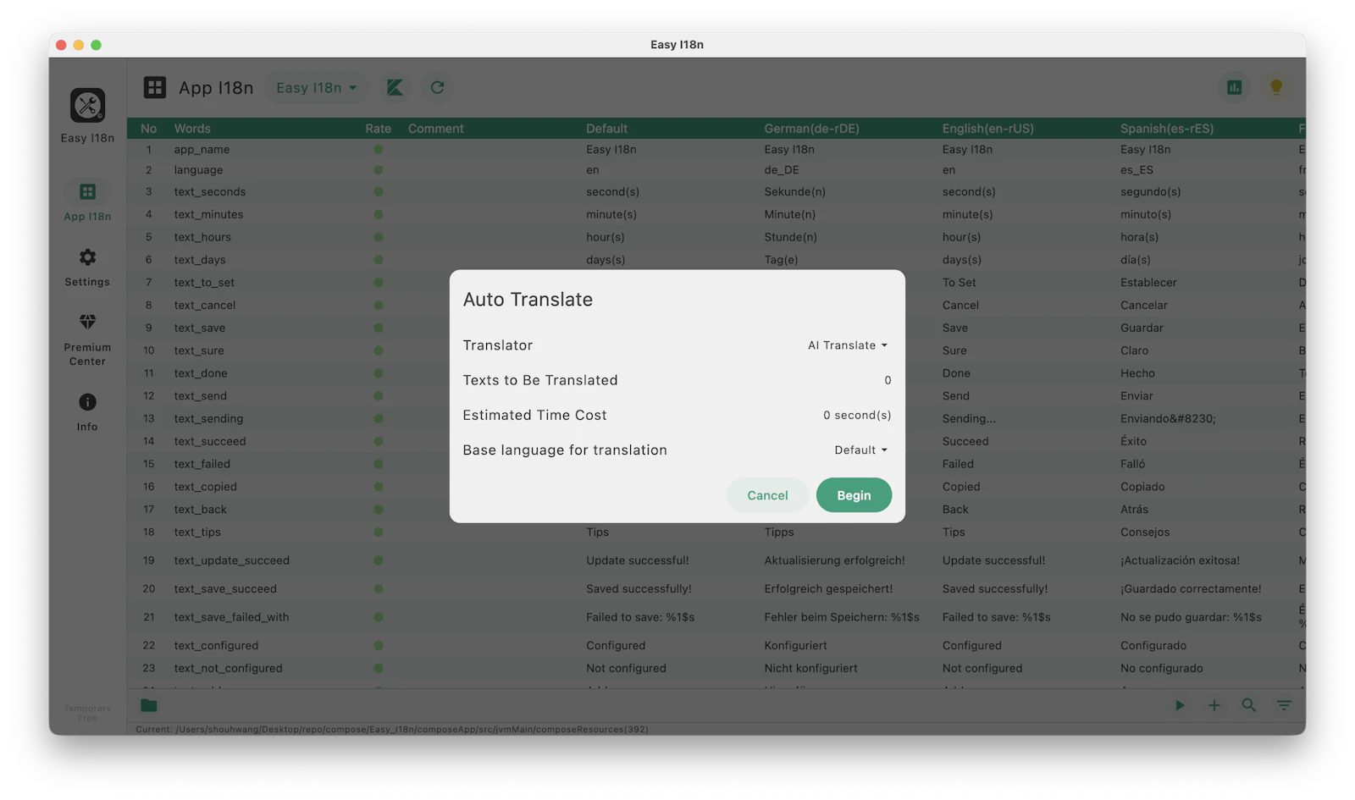Click the German cell 'Konfiguriert'

click(795, 645)
